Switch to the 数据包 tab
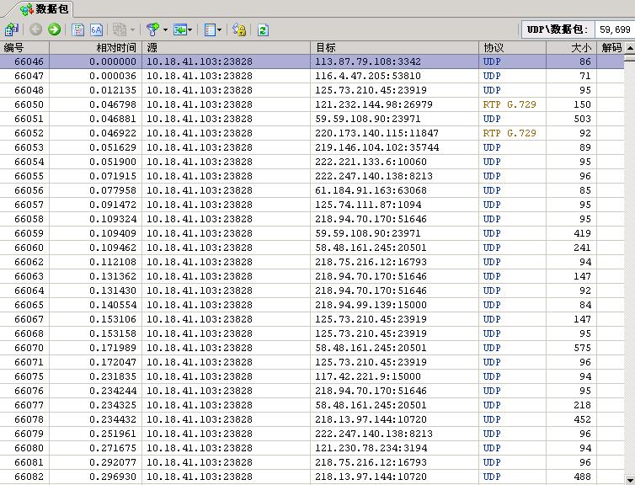The image size is (635, 485). point(45,9)
